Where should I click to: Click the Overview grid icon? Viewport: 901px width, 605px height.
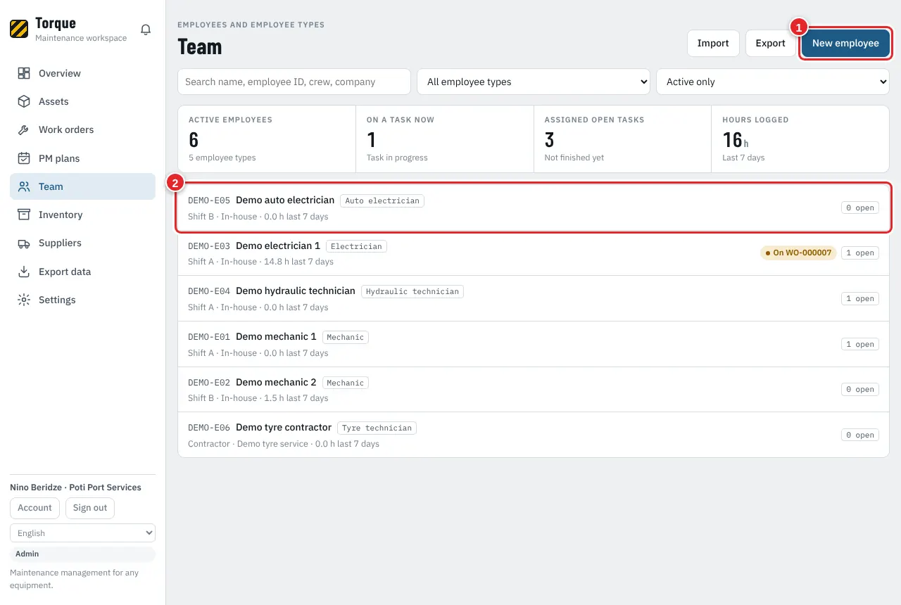click(24, 73)
